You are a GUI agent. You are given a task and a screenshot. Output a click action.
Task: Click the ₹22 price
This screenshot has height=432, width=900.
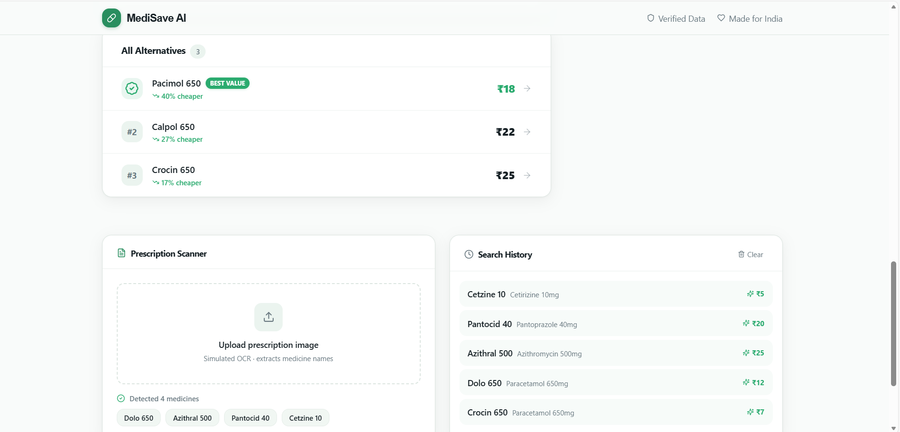[505, 132]
